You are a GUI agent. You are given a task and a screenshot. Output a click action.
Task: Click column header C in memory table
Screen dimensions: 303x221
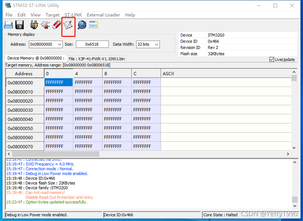tap(146, 74)
